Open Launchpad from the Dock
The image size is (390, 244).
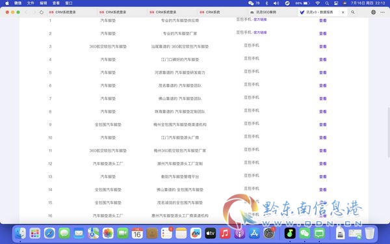tap(35, 234)
